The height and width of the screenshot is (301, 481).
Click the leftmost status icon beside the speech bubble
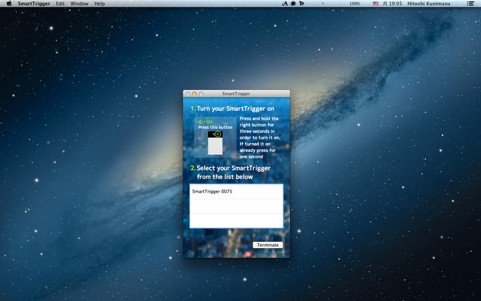[285, 4]
